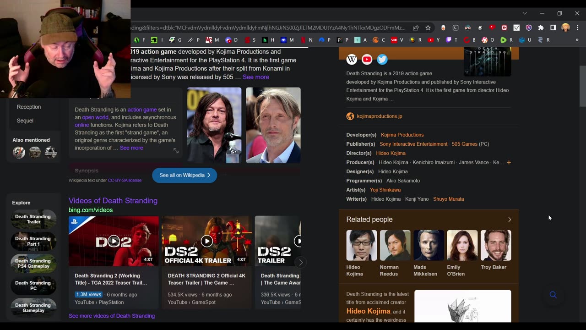The height and width of the screenshot is (330, 586).
Task: Open the Shuyo Murata writer link
Action: [x=449, y=199]
